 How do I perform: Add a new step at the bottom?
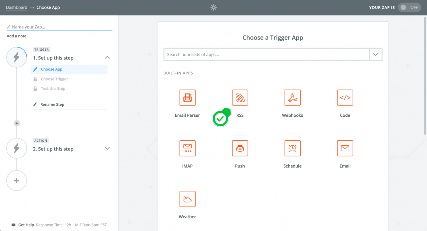point(17,180)
